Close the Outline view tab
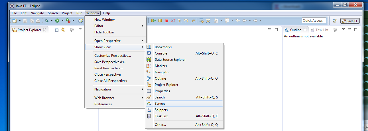The image size is (368, 131). 305,30
